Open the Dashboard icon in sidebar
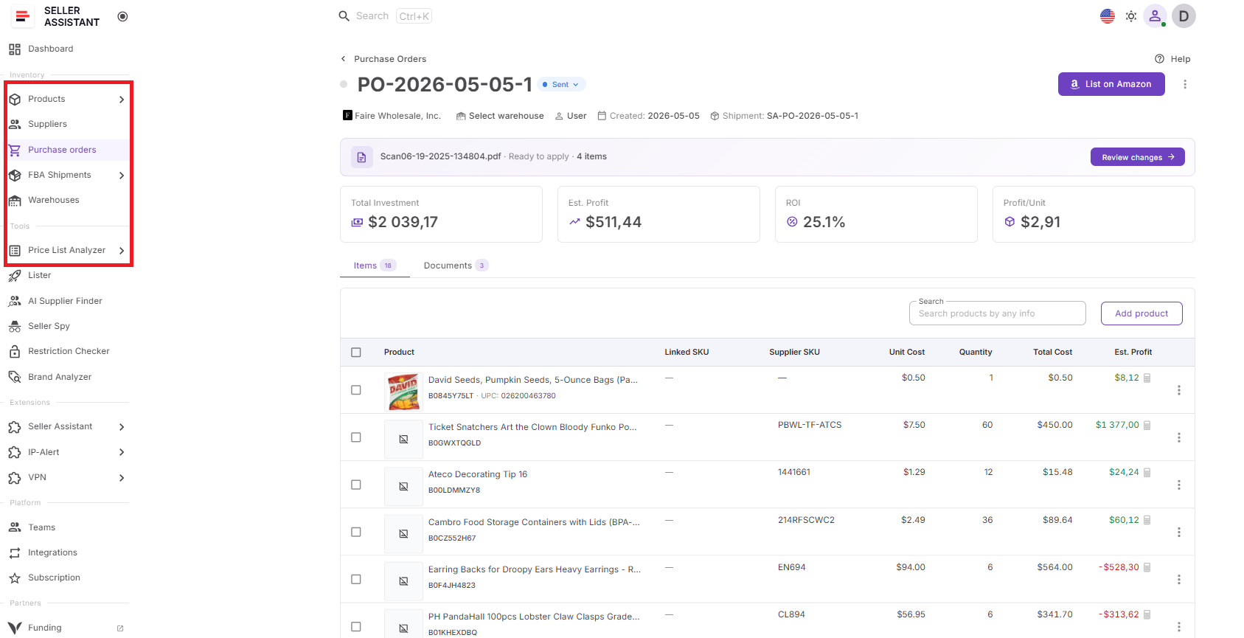The image size is (1244, 638). (15, 49)
